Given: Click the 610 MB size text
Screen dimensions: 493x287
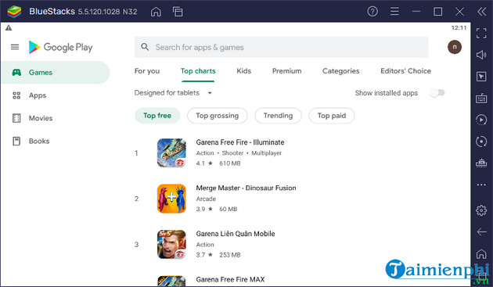Looking at the screenshot, I should click(230, 163).
